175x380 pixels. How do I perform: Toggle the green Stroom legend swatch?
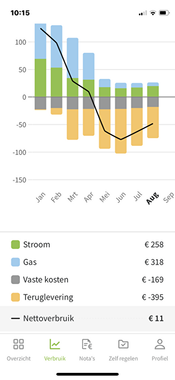(16, 245)
